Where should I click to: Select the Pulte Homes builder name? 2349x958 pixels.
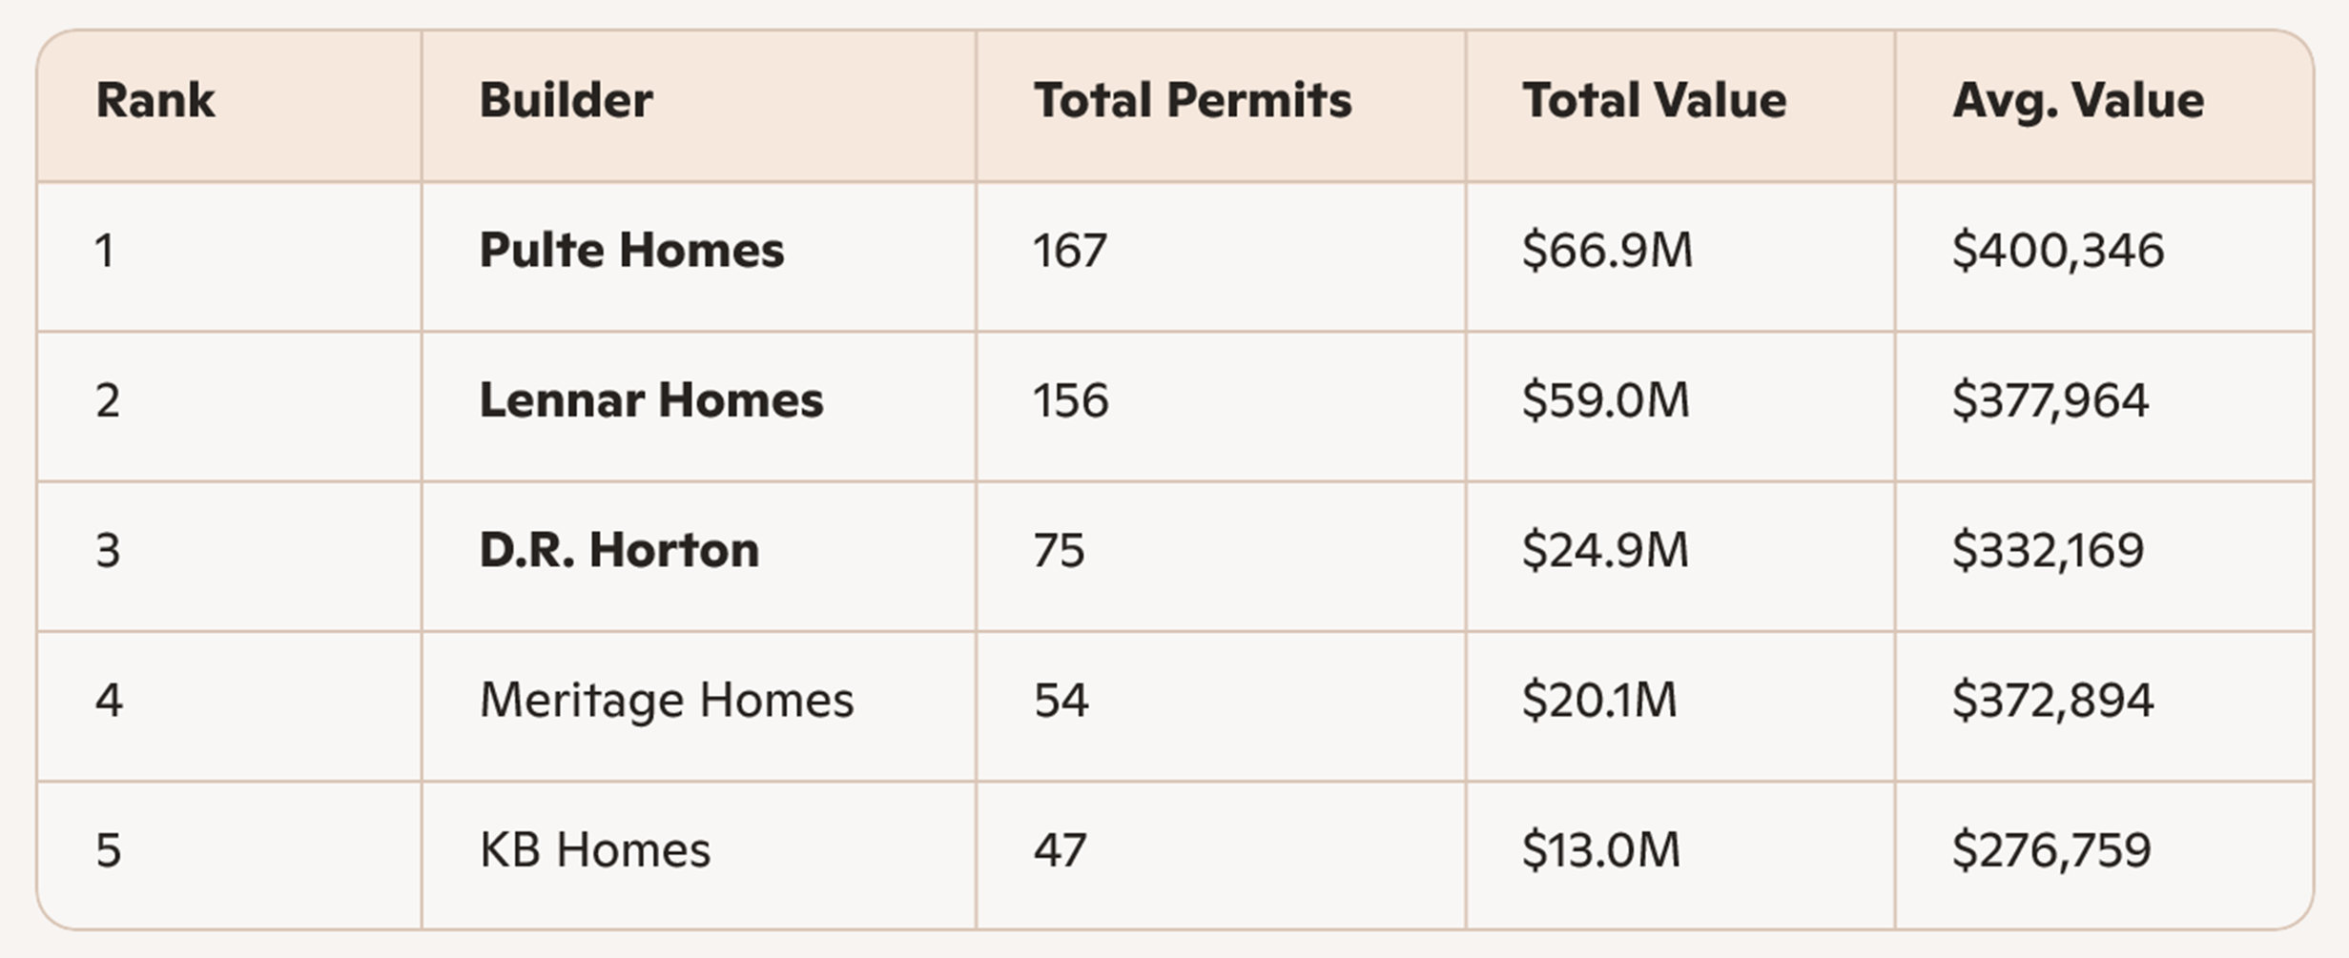tap(631, 251)
